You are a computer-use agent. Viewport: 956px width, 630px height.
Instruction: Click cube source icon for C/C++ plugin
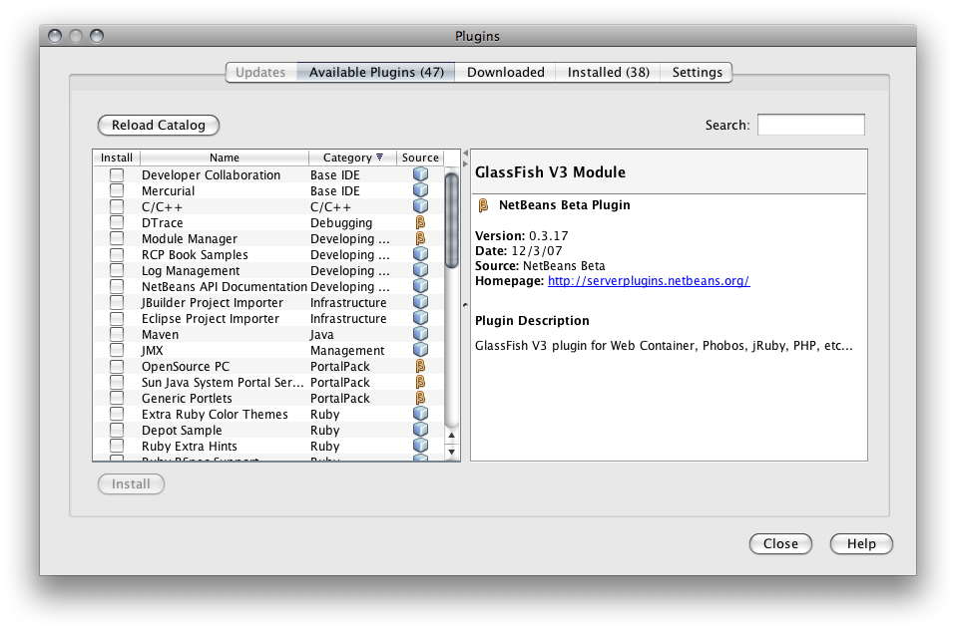(x=420, y=206)
